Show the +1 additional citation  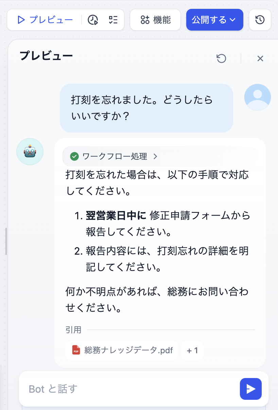point(192,350)
